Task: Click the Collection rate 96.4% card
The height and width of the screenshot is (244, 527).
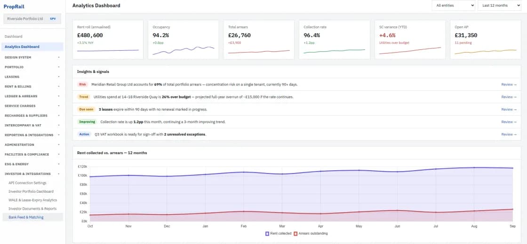Action: 335,39
